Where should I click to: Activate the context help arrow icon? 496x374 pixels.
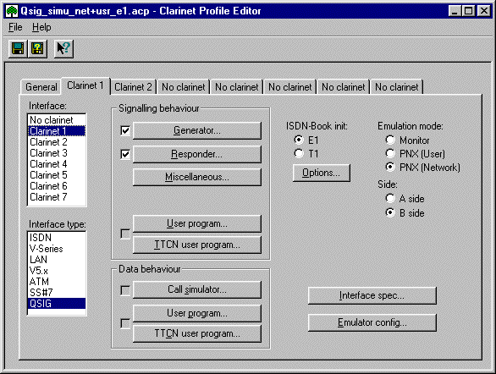[63, 49]
